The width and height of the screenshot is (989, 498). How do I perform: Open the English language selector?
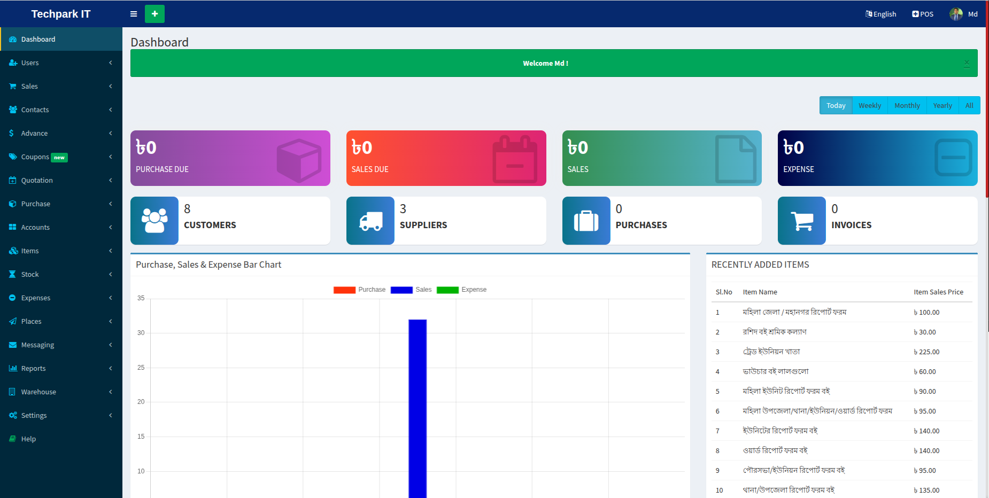coord(880,13)
